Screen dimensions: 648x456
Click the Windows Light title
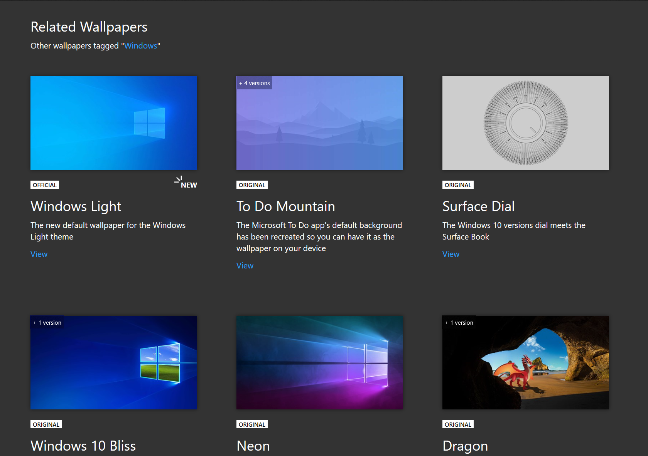(x=76, y=206)
